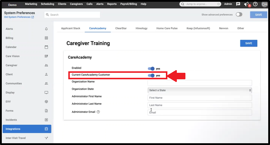
Task: Open the Reports menu
Action: point(112,4)
